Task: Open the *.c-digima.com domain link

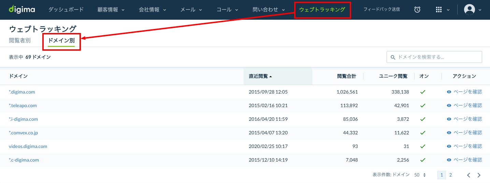Action: (24, 160)
